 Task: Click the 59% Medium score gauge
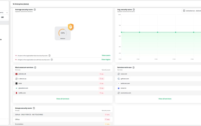coord(63,34)
